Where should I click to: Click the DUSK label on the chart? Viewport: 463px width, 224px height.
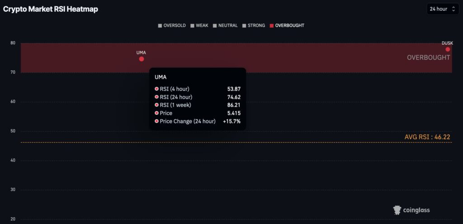click(x=447, y=43)
